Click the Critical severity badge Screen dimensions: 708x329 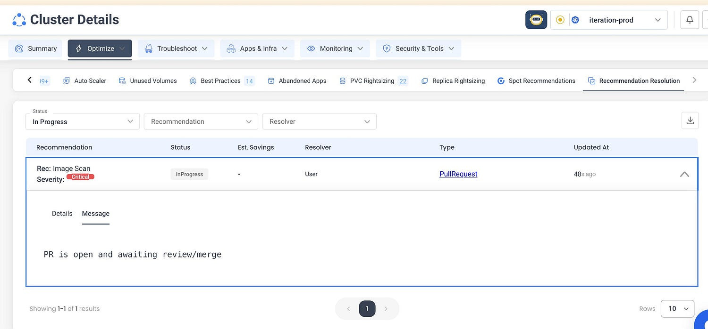(x=80, y=177)
